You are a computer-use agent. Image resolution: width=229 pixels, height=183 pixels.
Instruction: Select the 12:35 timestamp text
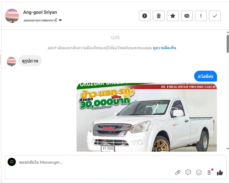pos(115,38)
